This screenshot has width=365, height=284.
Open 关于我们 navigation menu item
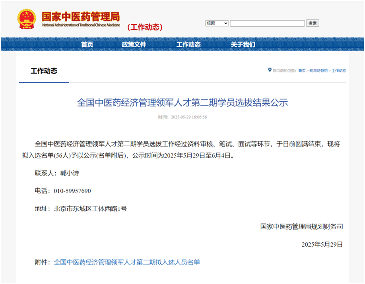(243, 44)
